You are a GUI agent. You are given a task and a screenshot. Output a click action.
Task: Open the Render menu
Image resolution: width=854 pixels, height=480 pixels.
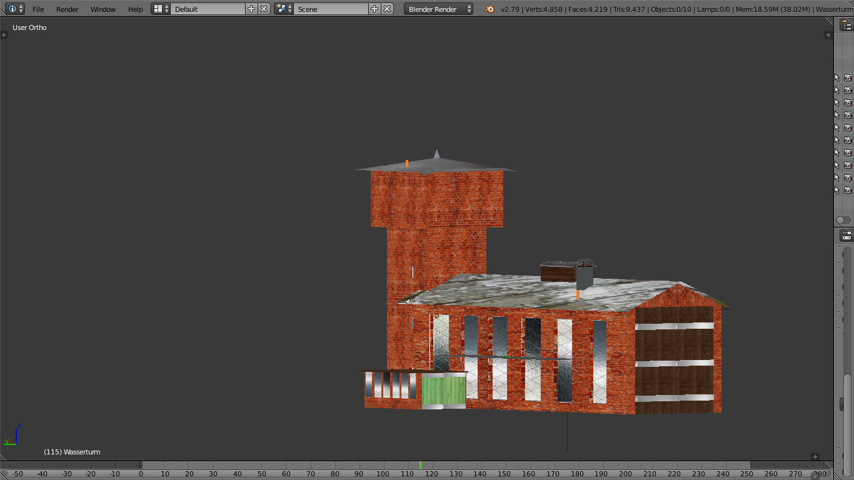(x=68, y=9)
